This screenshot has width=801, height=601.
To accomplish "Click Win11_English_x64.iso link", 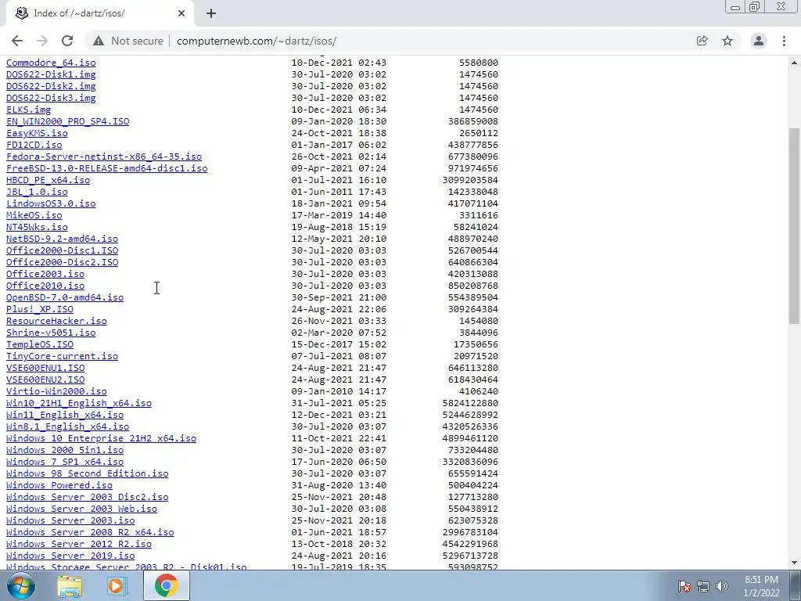I will (x=65, y=415).
